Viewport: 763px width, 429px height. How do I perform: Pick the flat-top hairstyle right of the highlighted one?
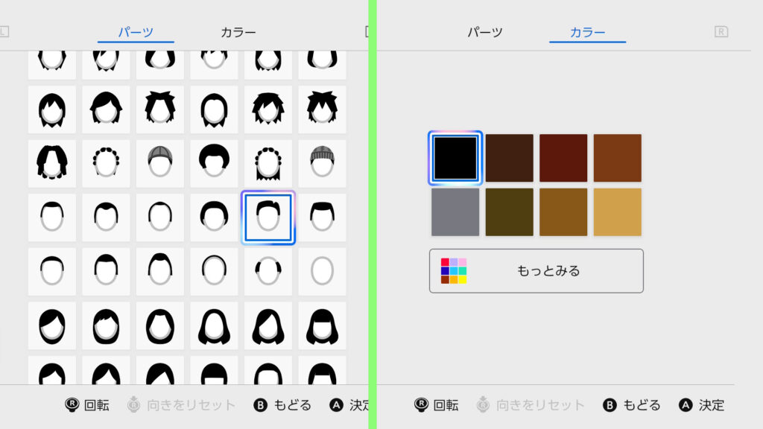[x=322, y=217]
